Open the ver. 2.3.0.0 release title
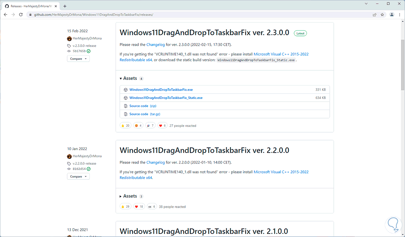The image size is (405, 237). click(205, 33)
